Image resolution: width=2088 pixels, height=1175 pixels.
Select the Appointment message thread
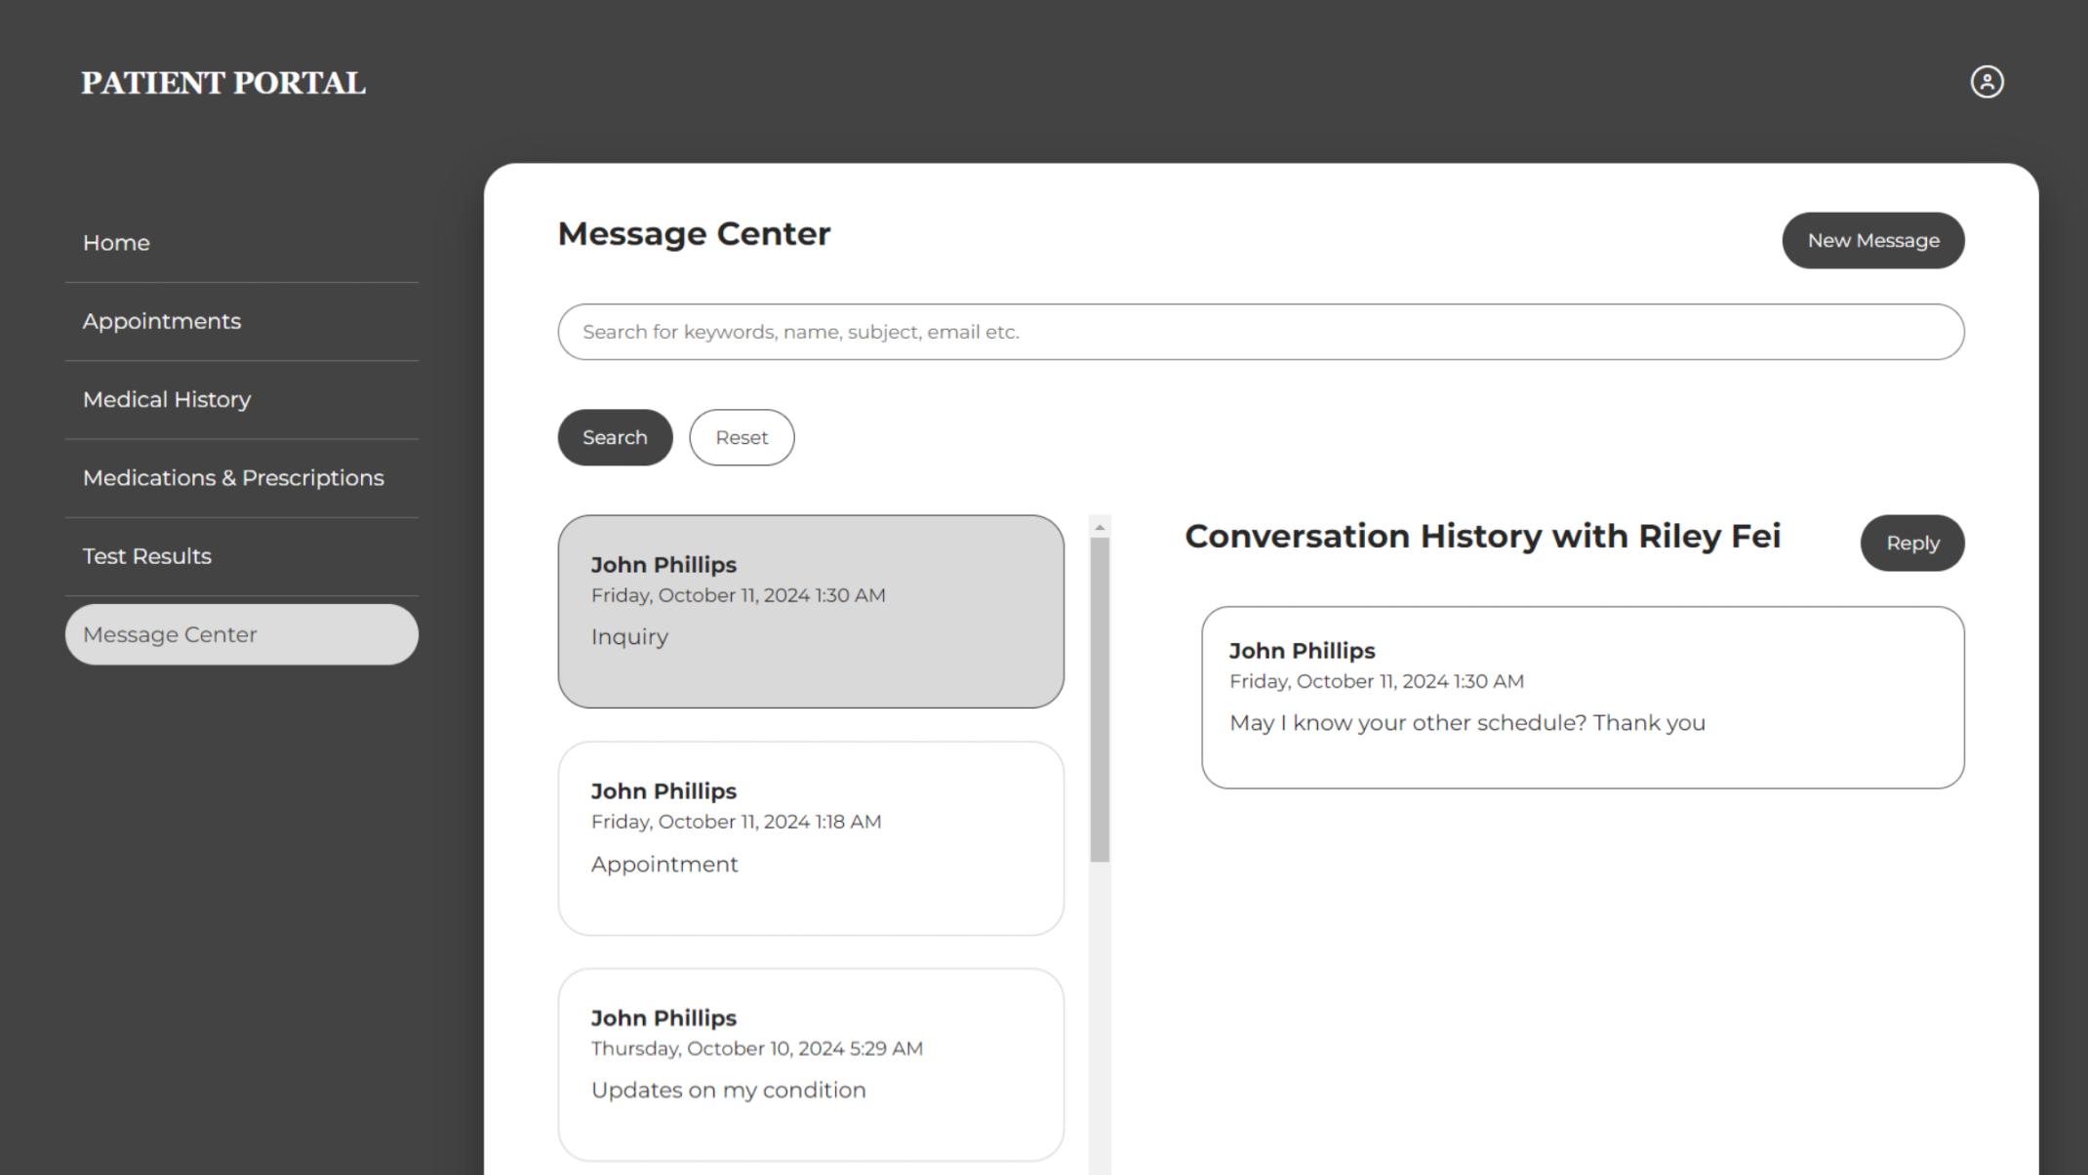(x=811, y=837)
